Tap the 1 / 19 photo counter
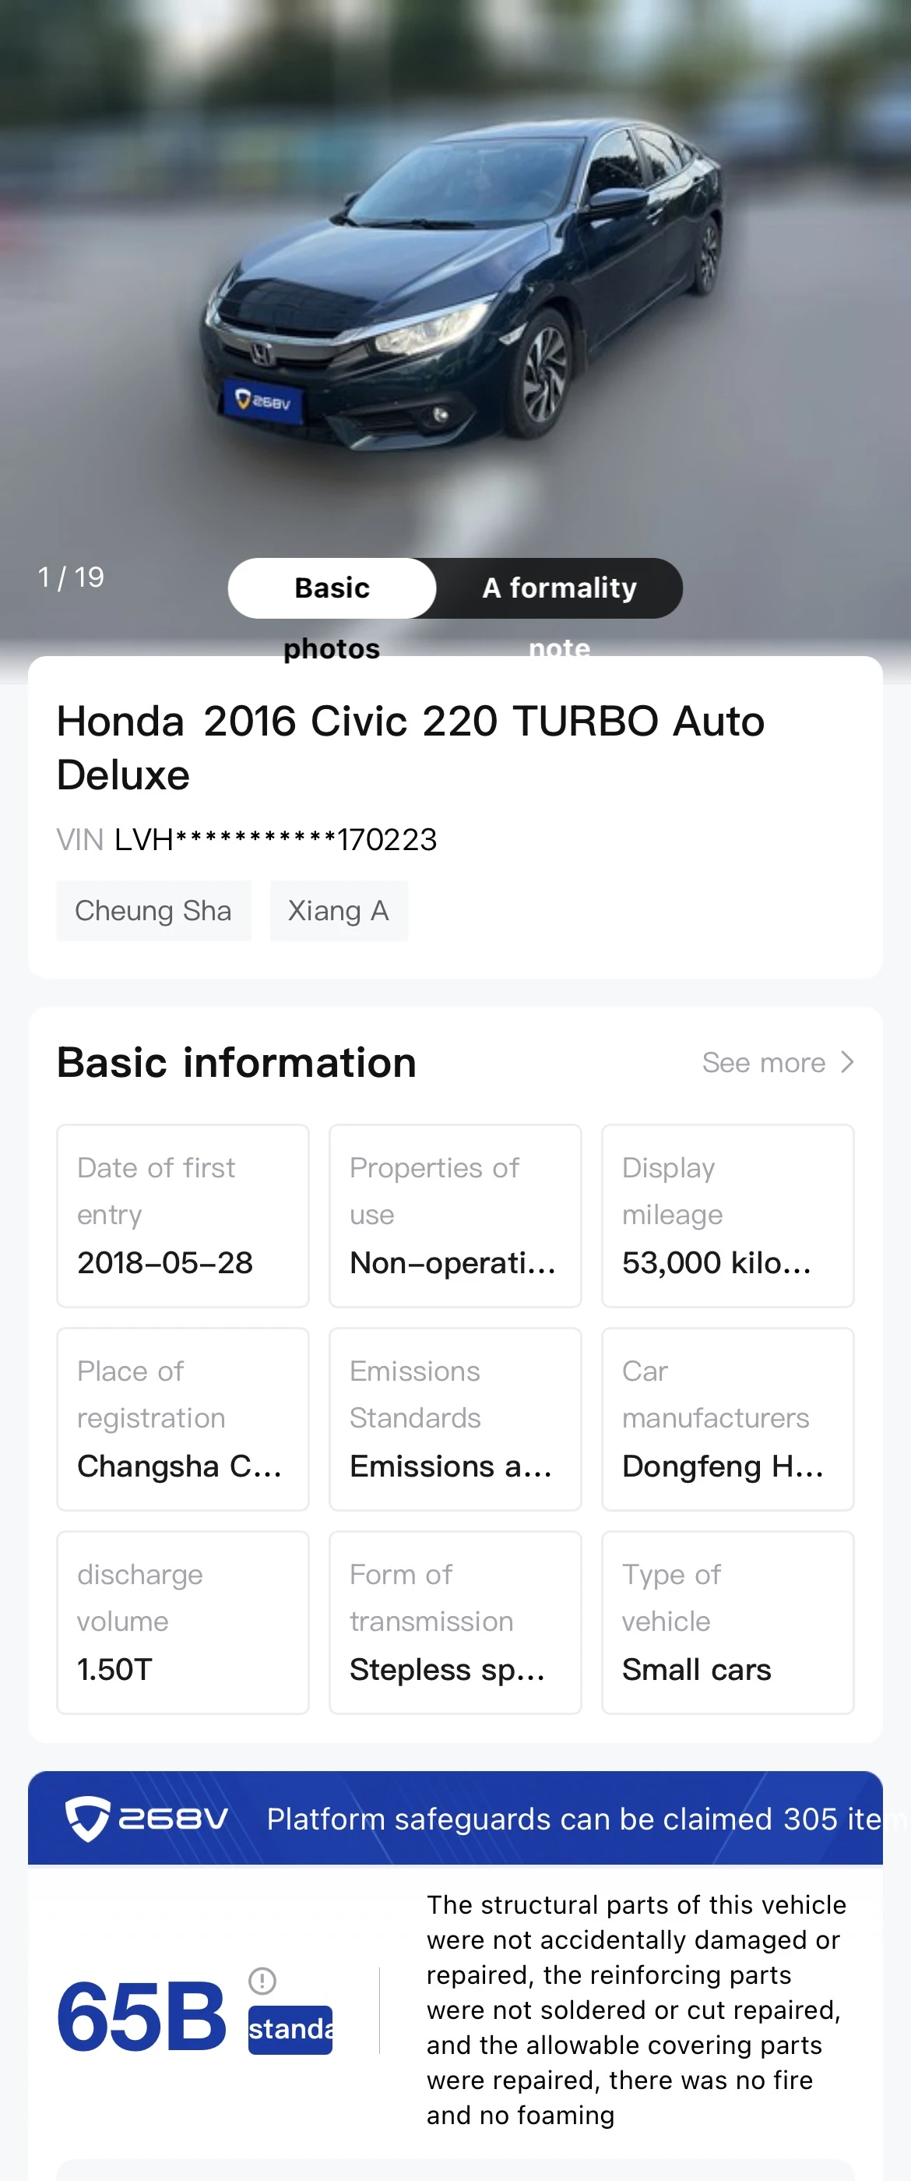The image size is (911, 2181). 71,577
